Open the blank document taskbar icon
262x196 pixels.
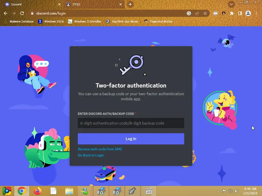pos(53,191)
